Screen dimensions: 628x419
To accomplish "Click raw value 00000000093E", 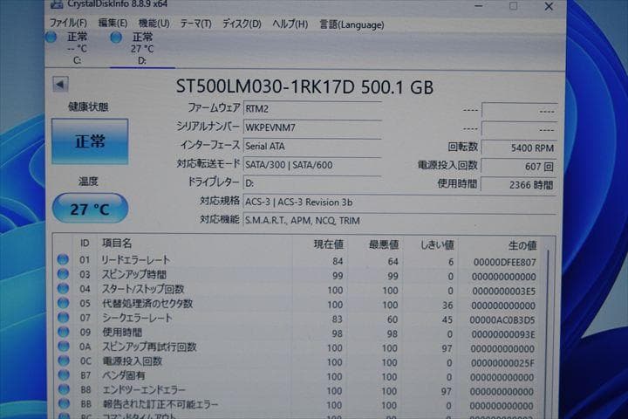I will 502,334.
